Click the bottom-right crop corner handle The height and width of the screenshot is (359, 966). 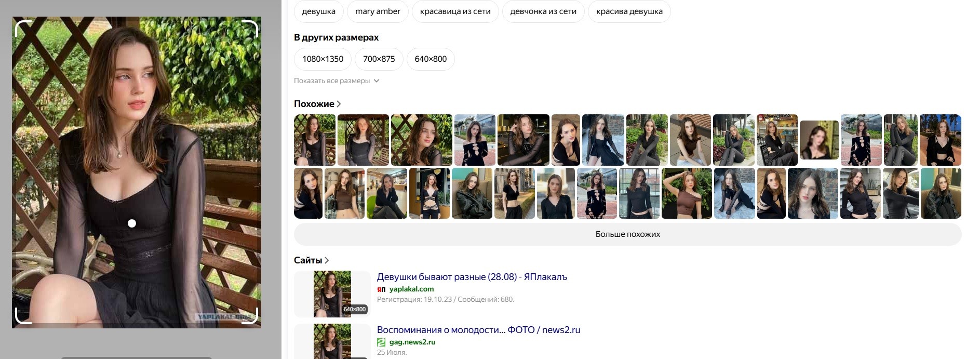click(x=250, y=316)
